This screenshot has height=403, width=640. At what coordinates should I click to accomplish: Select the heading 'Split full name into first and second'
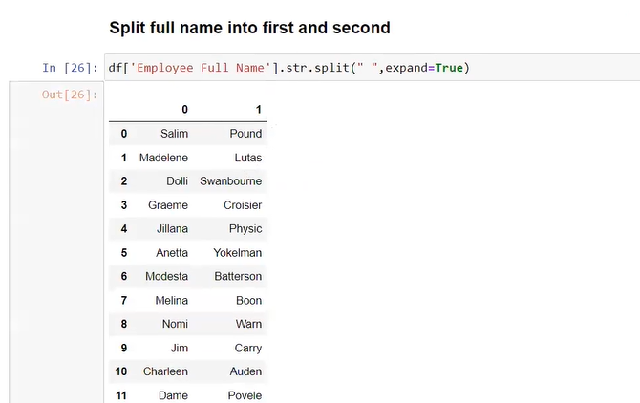249,28
